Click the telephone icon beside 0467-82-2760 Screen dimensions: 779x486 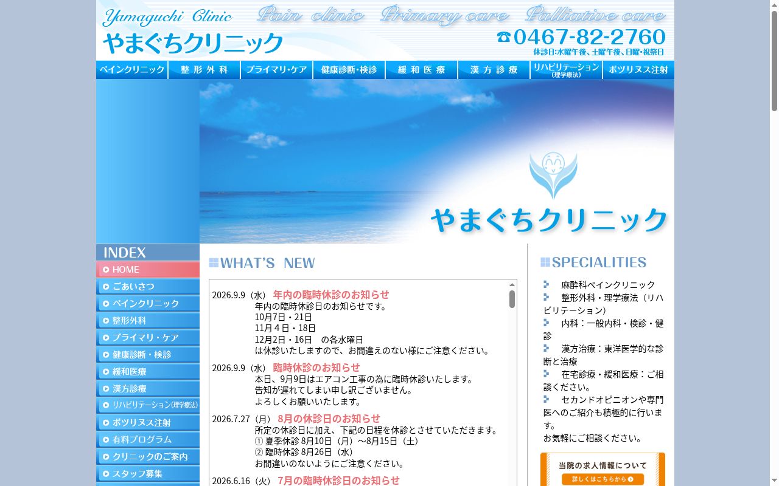click(503, 37)
